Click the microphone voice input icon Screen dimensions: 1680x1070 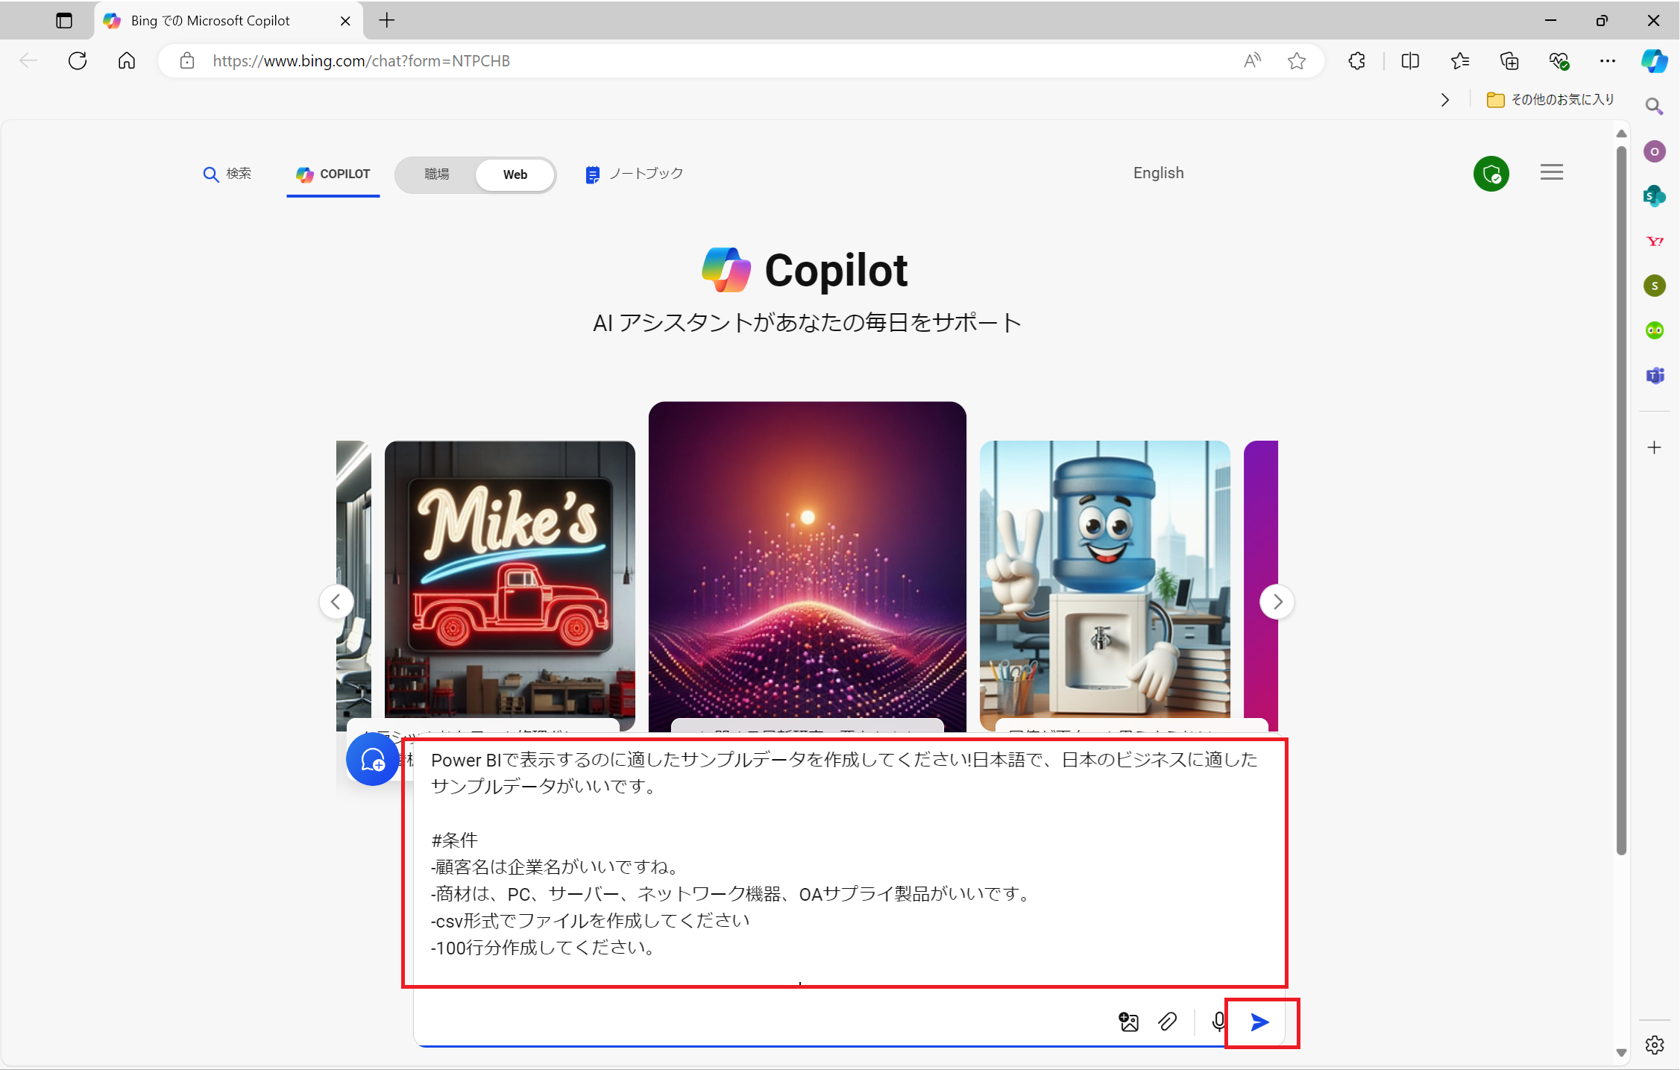[x=1218, y=1022]
